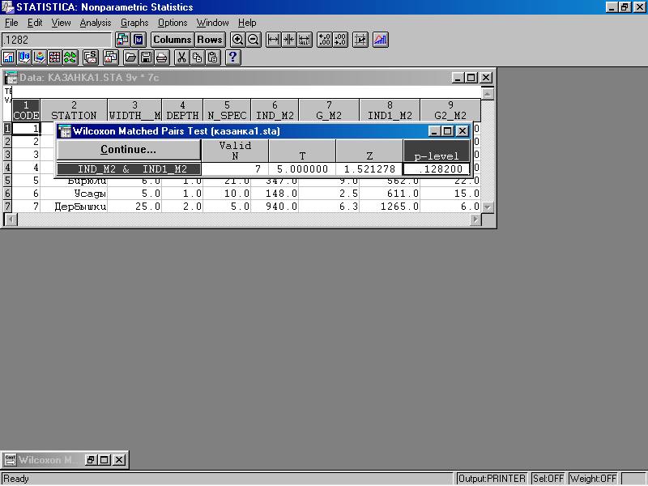Screen dimensions: 648x486
Task: Click the text values manager icon
Action: tap(139, 40)
